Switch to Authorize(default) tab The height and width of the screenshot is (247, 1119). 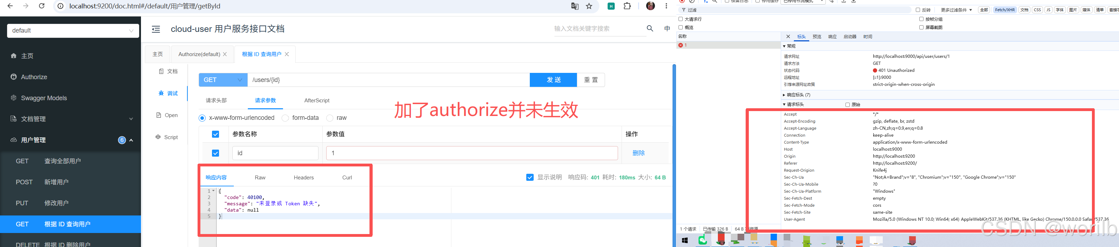(x=199, y=54)
